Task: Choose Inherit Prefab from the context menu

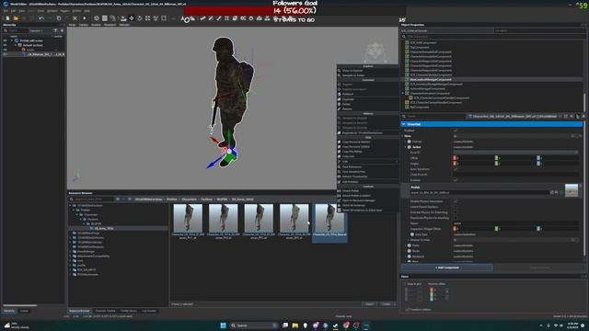Action: point(368,190)
